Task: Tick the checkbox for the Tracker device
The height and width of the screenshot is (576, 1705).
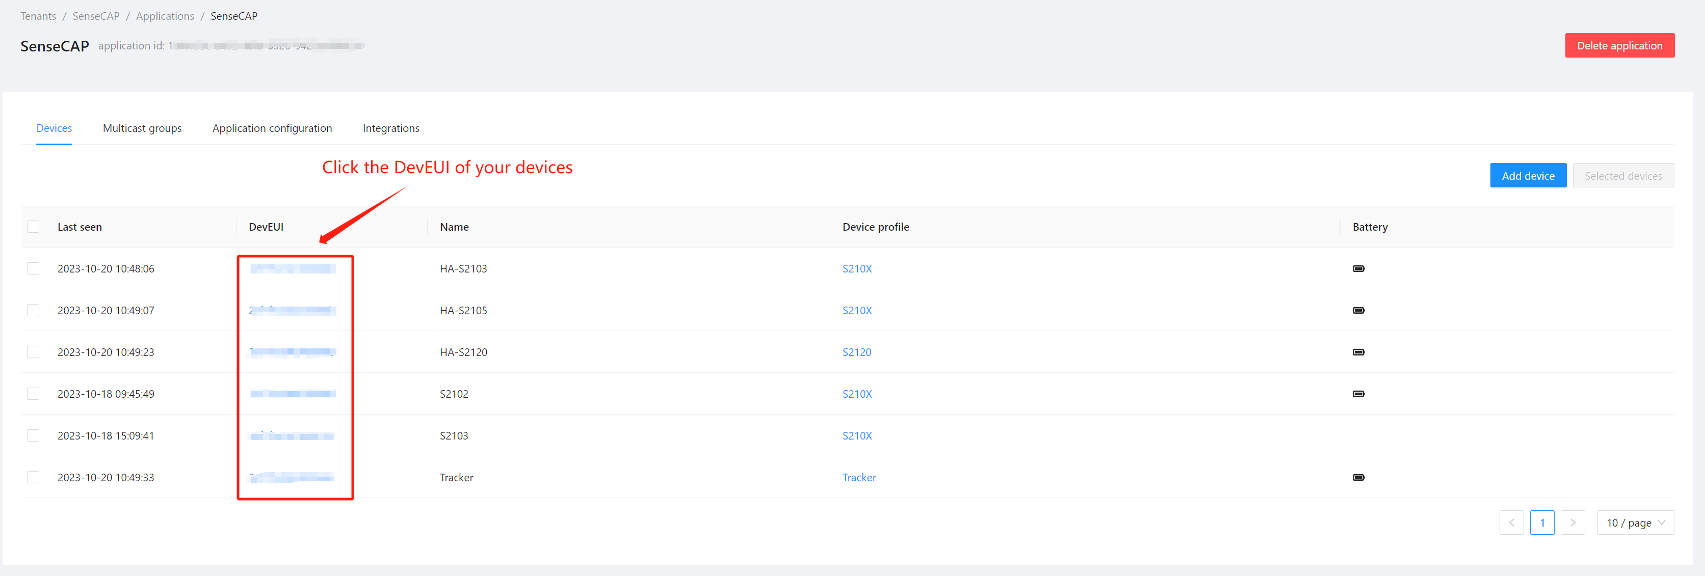Action: pos(33,477)
